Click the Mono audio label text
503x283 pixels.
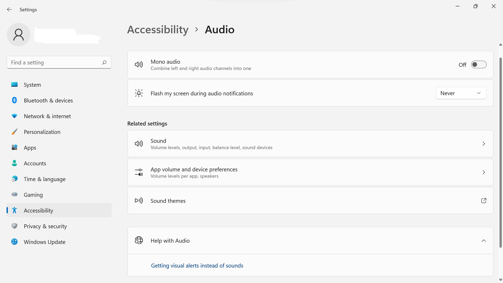point(165,62)
